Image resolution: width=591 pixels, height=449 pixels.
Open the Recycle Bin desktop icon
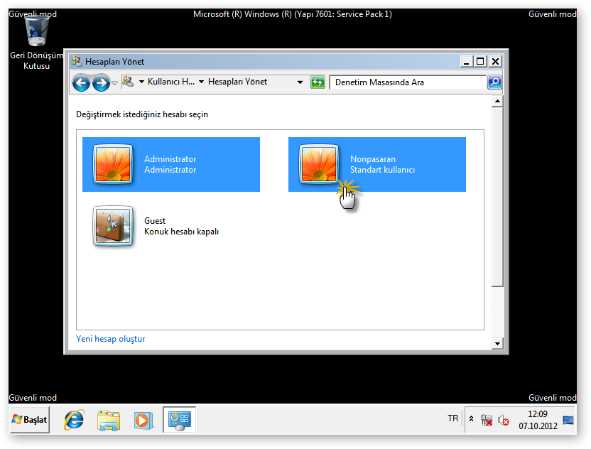[36, 41]
